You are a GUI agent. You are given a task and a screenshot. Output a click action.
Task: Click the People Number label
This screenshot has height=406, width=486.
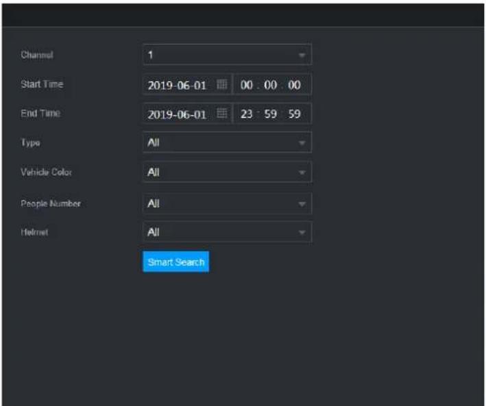pos(51,203)
